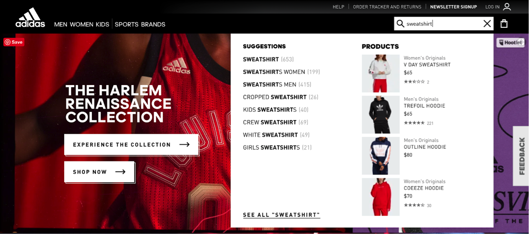Click the magnifying glass search icon
Viewport: 529px width, 234px height.
400,24
